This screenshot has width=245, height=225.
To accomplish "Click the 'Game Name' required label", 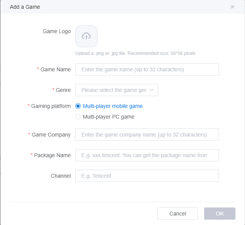I will 55,69.
